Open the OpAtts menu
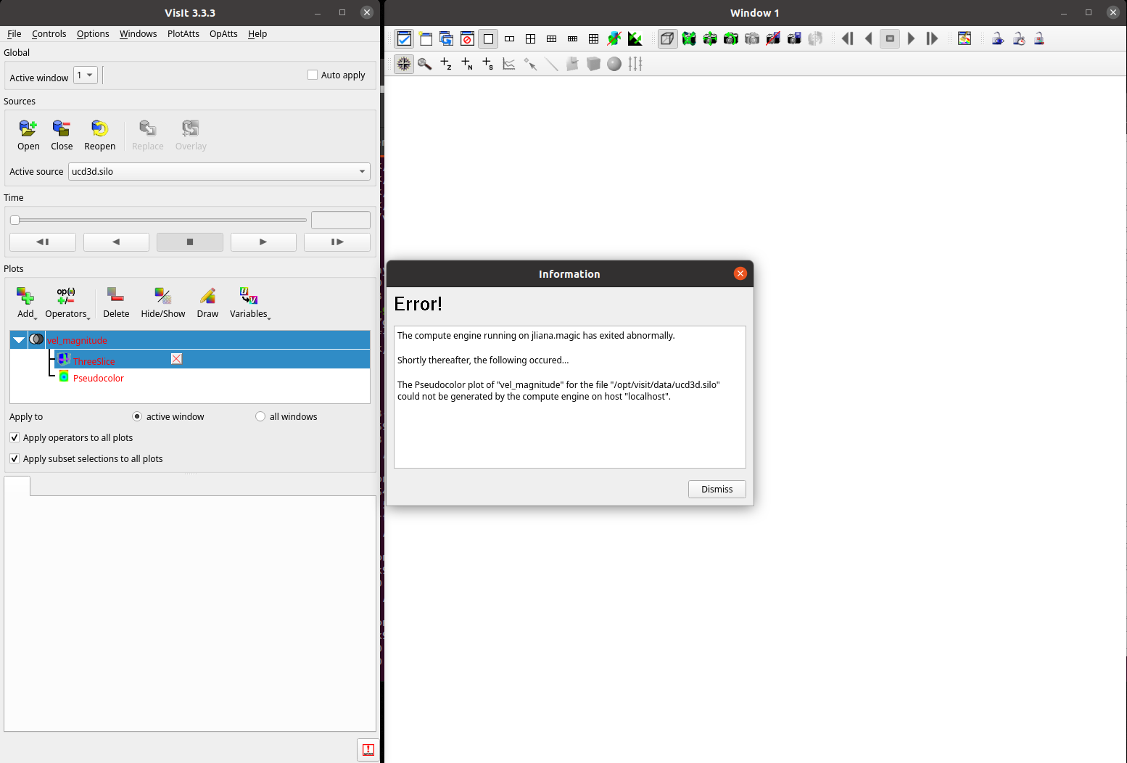This screenshot has width=1127, height=763. coord(223,33)
